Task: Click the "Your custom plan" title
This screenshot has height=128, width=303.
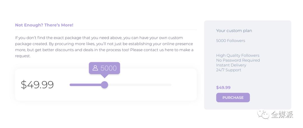Action: point(234,31)
